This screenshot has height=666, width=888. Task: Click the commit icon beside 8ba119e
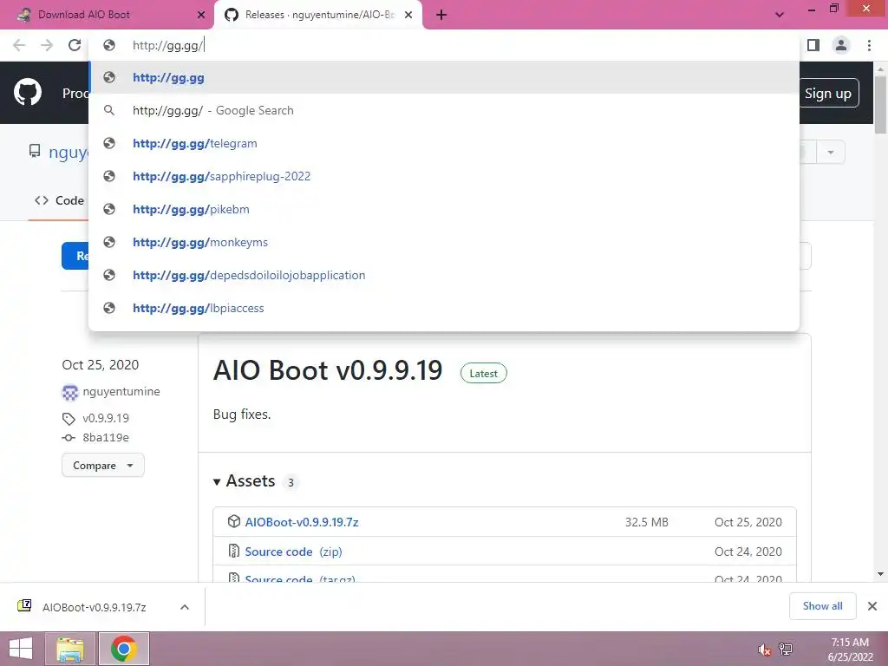coord(69,438)
